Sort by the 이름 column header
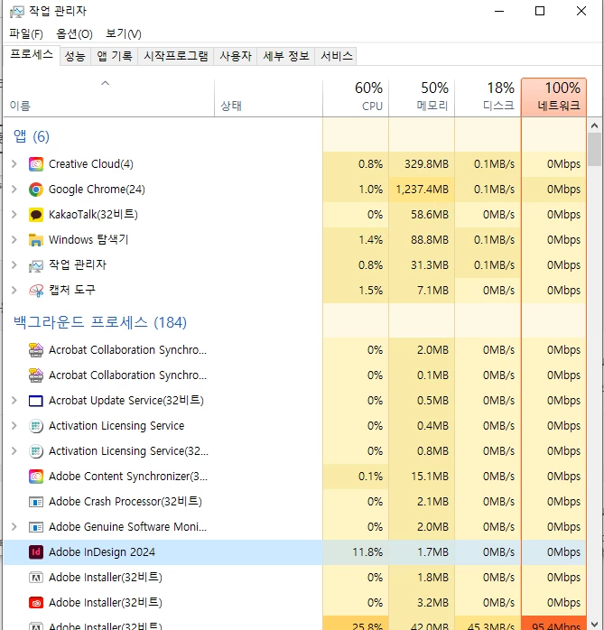 (x=109, y=97)
